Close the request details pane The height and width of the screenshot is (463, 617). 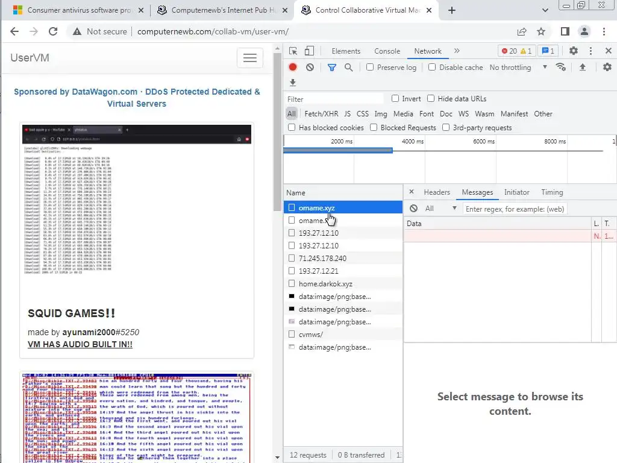412,192
